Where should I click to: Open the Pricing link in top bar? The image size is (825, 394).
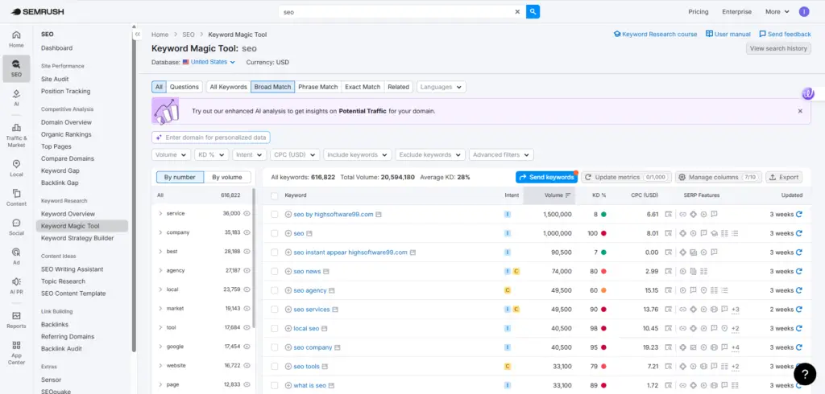pyautogui.click(x=699, y=11)
